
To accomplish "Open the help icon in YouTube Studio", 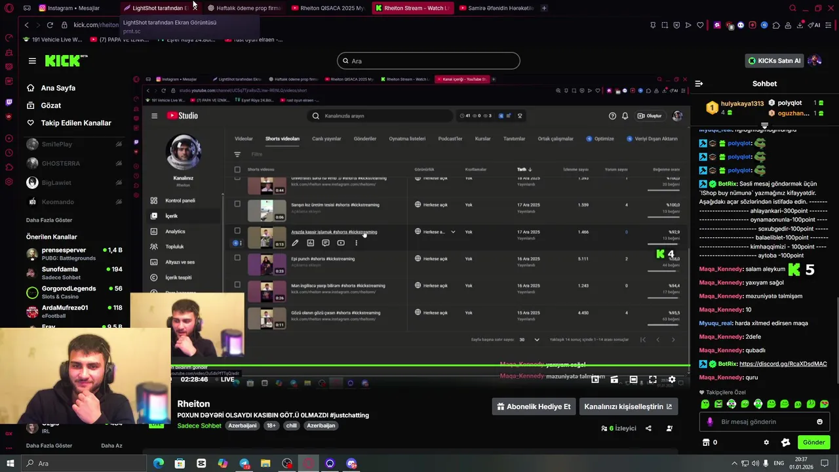I will coord(612,115).
